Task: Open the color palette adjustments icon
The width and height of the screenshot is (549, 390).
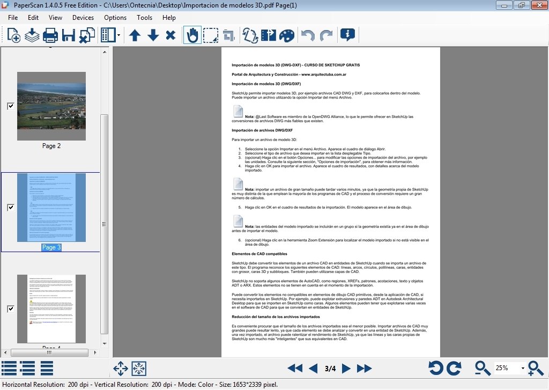Action: click(x=287, y=35)
